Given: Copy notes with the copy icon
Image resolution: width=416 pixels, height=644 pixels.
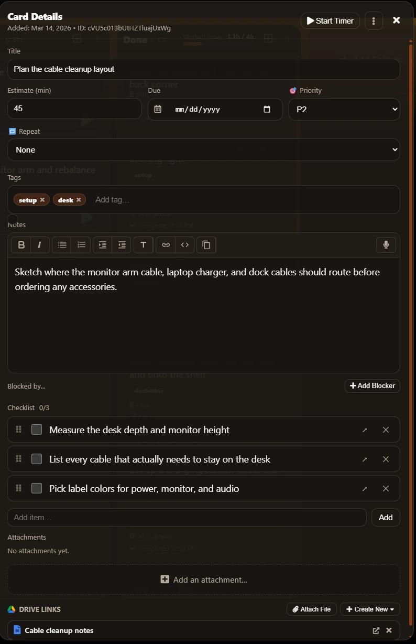Looking at the screenshot, I should coord(206,245).
